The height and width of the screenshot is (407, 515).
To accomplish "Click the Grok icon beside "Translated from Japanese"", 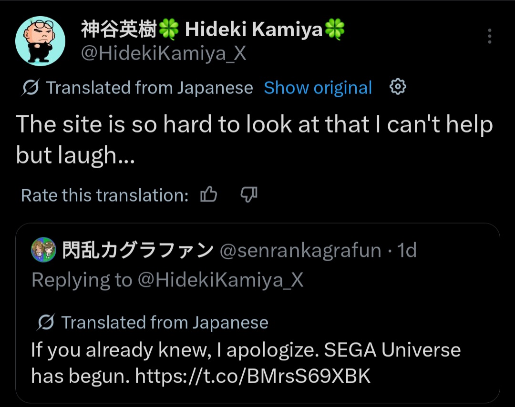I will point(31,87).
